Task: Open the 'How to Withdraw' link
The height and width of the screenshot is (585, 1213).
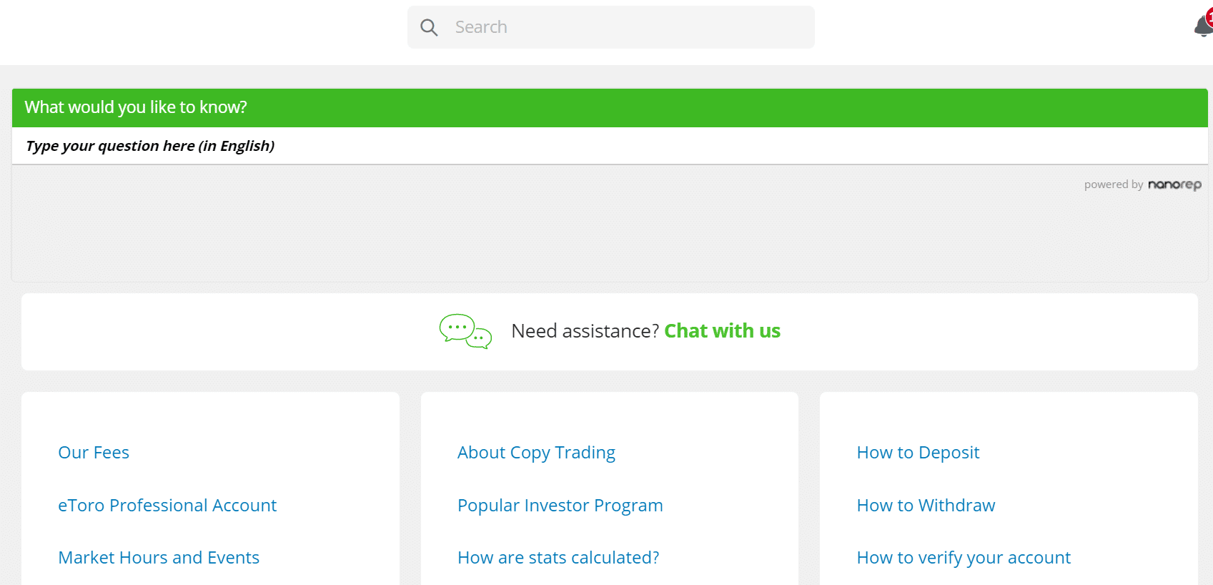Action: pyautogui.click(x=926, y=506)
